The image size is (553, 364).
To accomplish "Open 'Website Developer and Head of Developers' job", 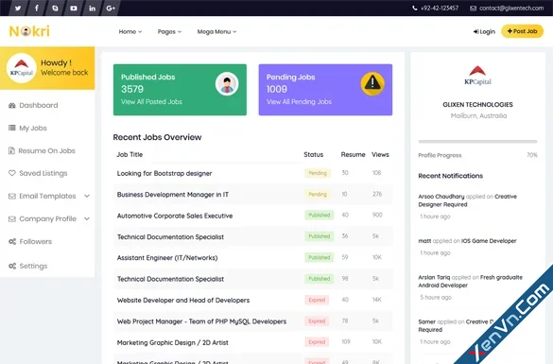I will pos(183,300).
